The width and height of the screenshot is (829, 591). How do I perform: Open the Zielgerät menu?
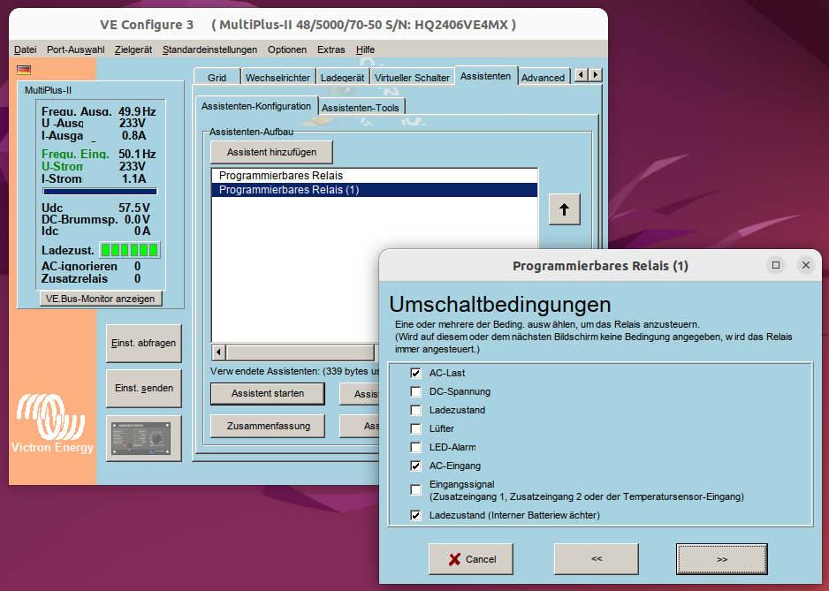tap(133, 49)
